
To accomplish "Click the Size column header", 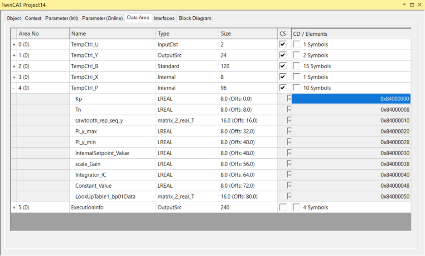I will click(248, 33).
